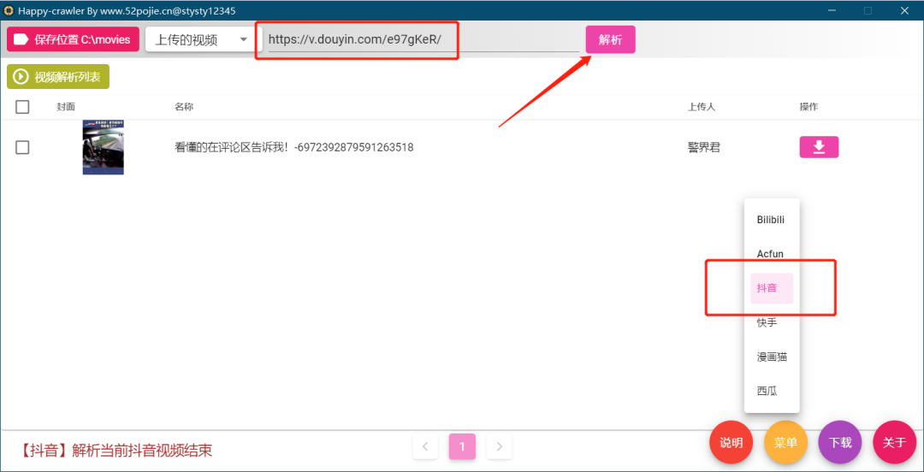Click the 菜单 round button
Screen dimensions: 924x472
(785, 443)
